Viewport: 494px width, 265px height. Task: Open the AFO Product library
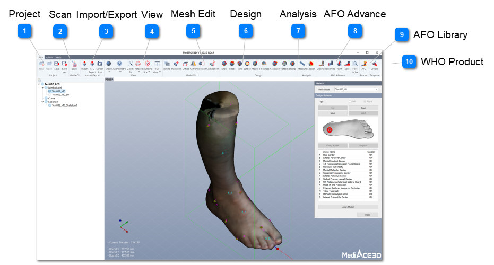(364, 65)
